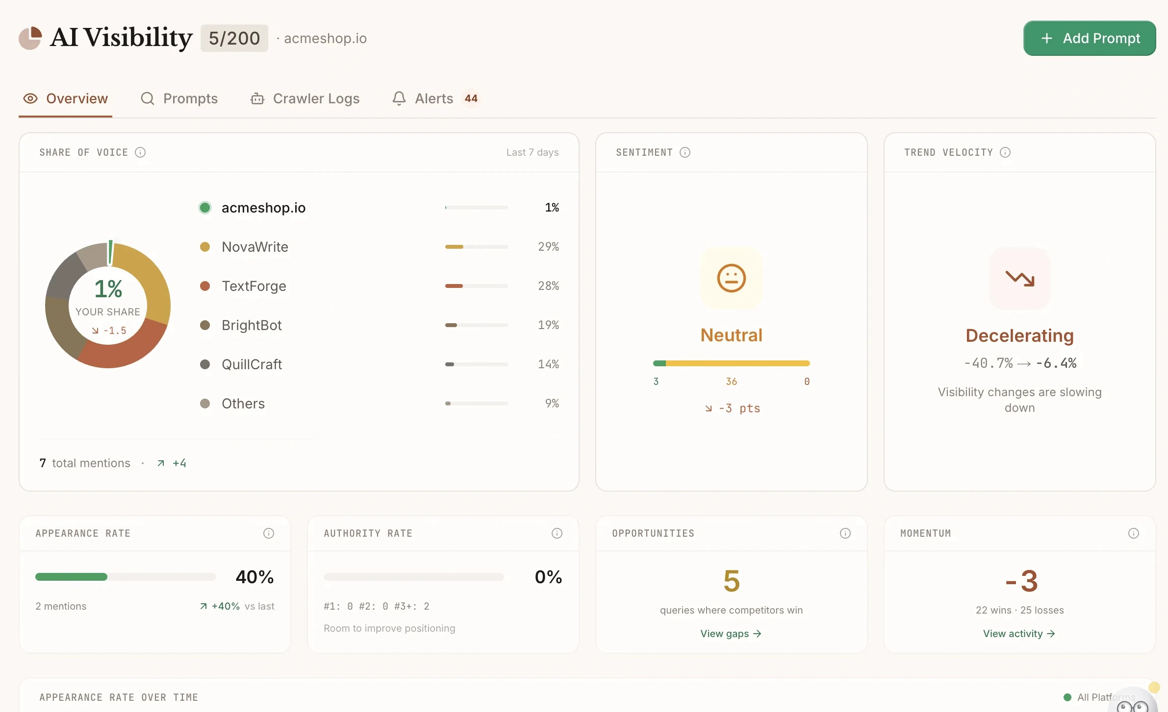This screenshot has height=712, width=1168.
Task: Open the Share of Voice info tooltip
Action: point(141,152)
